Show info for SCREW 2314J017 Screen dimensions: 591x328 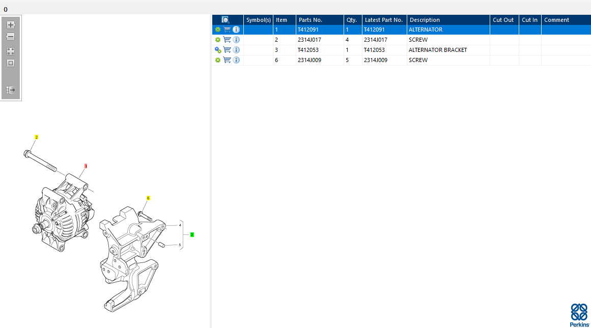point(236,40)
